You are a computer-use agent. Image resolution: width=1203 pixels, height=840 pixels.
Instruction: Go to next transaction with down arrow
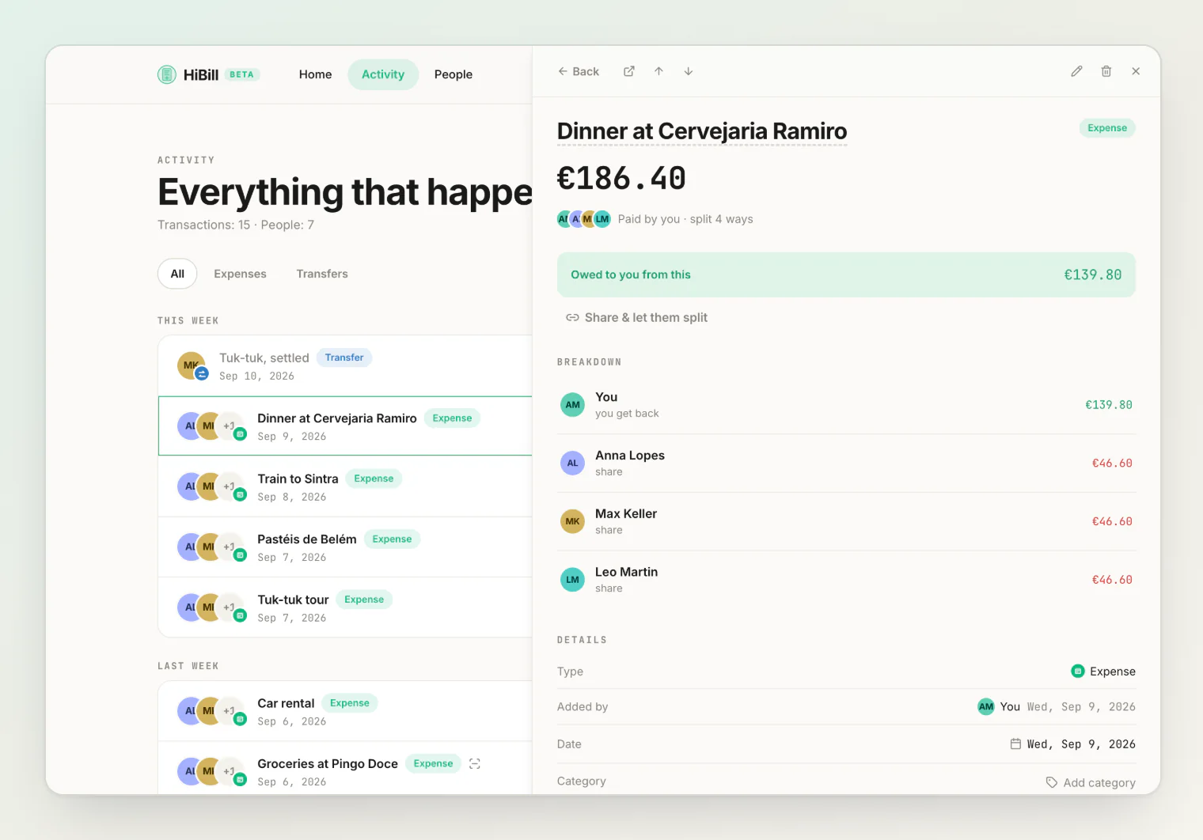pos(689,71)
